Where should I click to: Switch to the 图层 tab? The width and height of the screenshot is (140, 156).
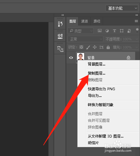pos(72,21)
